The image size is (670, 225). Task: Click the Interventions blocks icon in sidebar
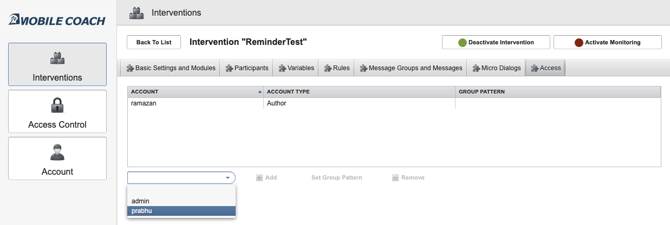coord(57,58)
